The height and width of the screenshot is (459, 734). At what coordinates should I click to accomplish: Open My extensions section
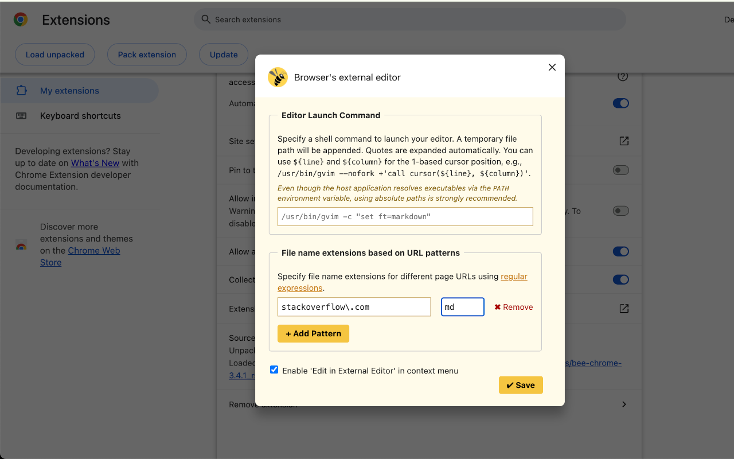tap(79, 91)
